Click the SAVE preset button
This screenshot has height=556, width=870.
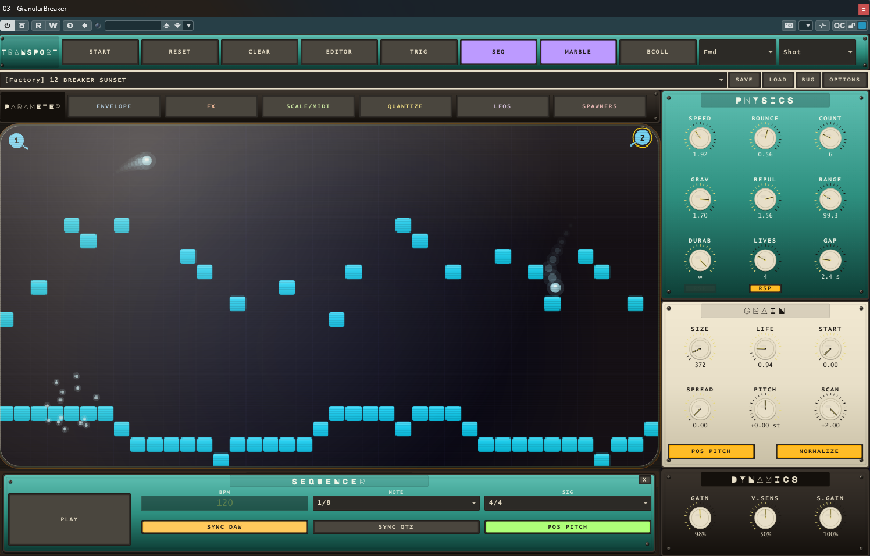point(744,80)
